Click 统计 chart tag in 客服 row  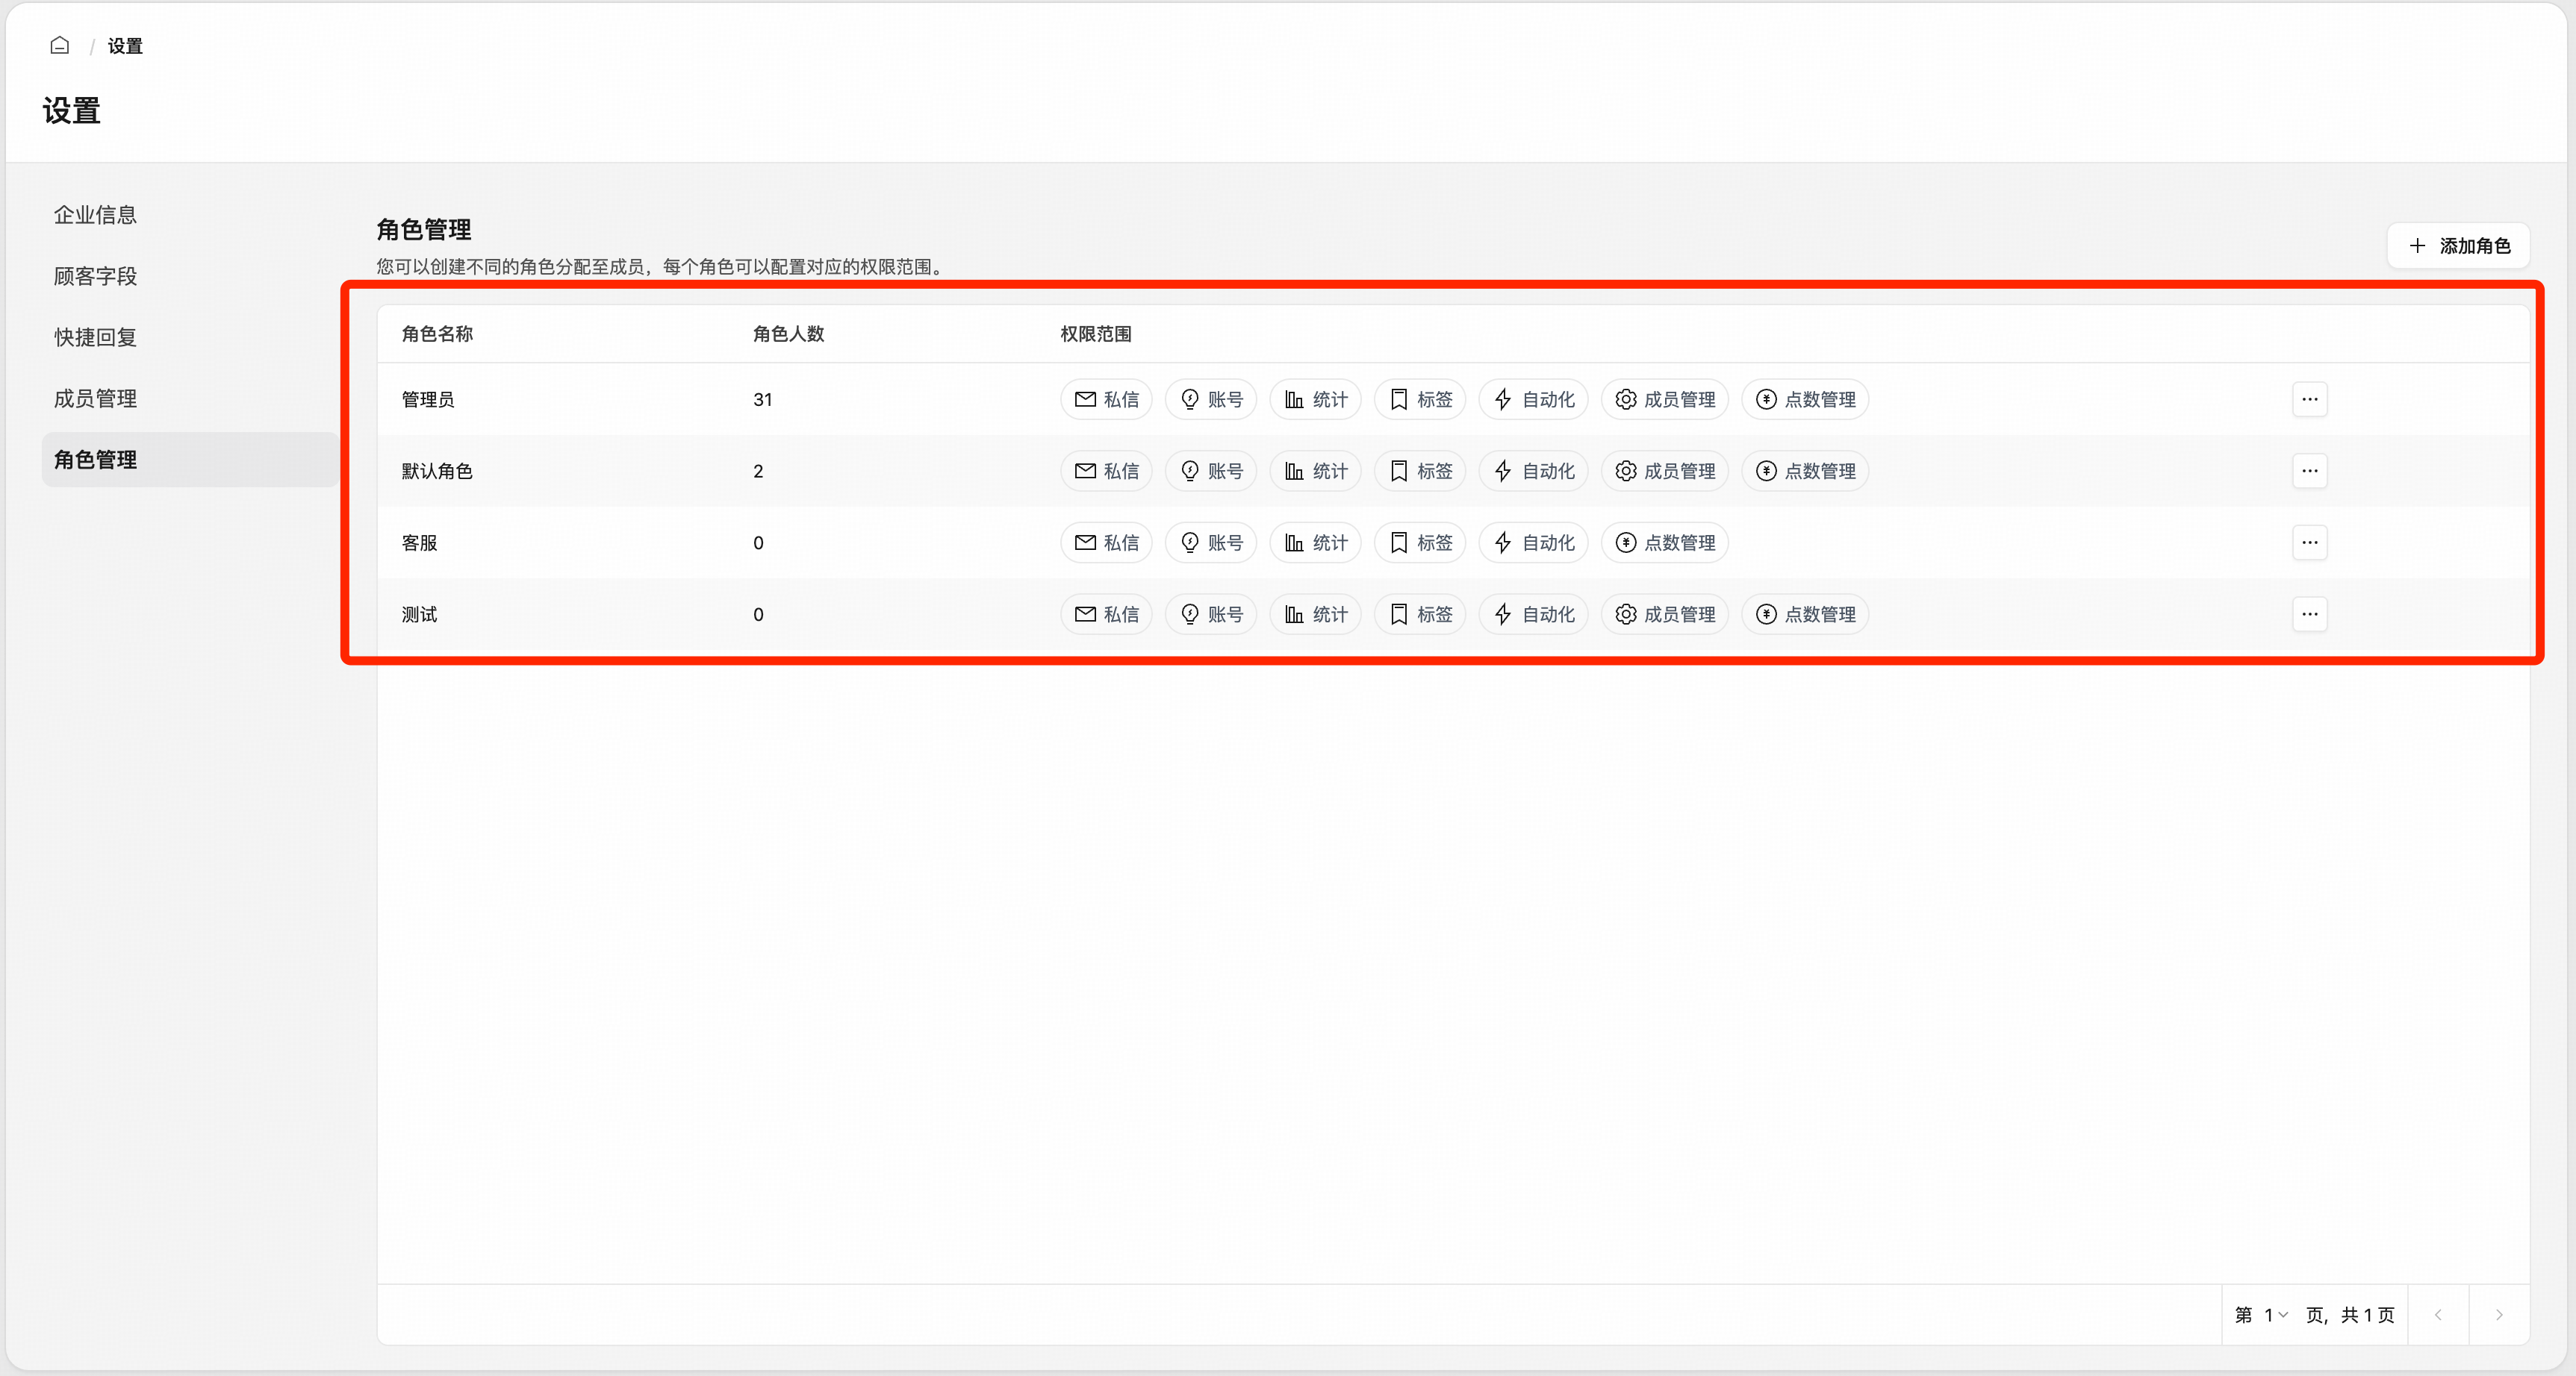point(1315,543)
